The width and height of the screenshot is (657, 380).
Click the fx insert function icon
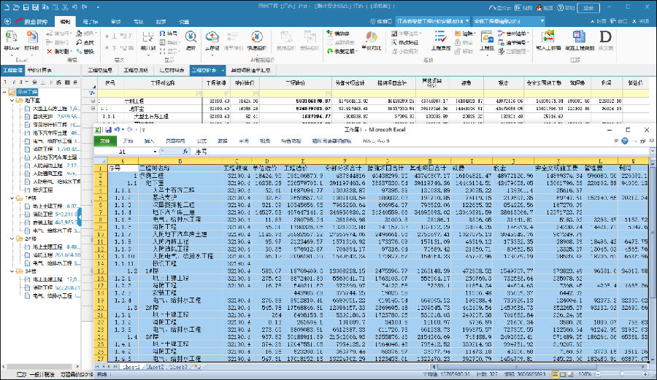(x=185, y=151)
